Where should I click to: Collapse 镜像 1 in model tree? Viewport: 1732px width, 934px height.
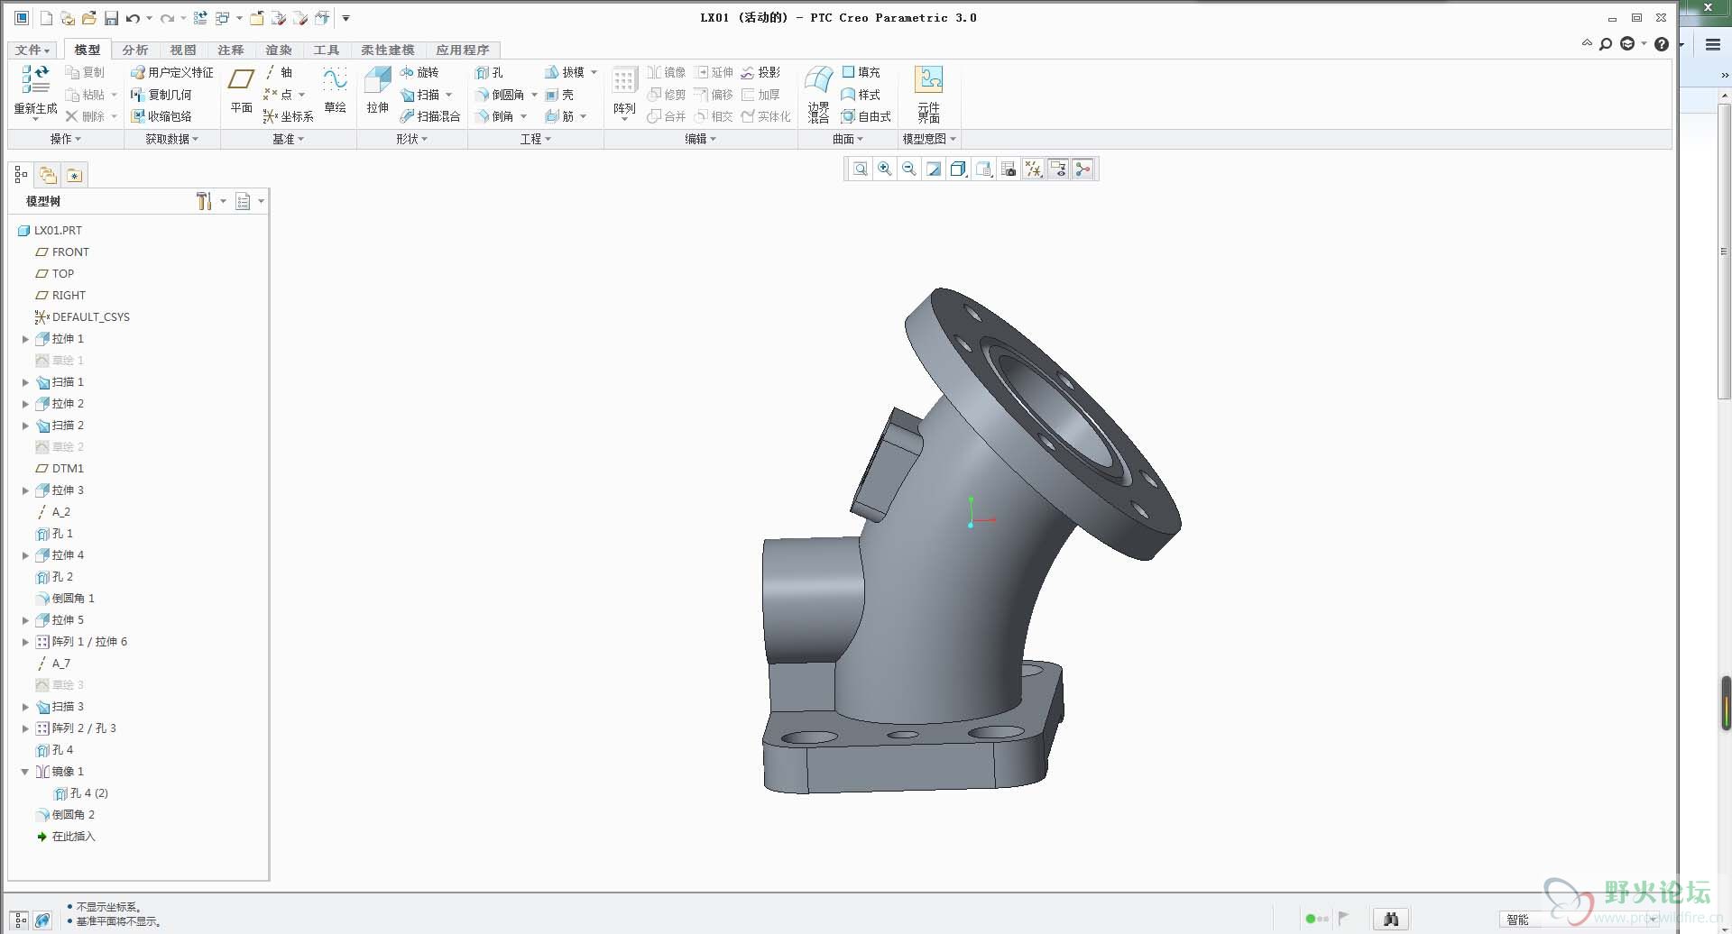point(25,772)
